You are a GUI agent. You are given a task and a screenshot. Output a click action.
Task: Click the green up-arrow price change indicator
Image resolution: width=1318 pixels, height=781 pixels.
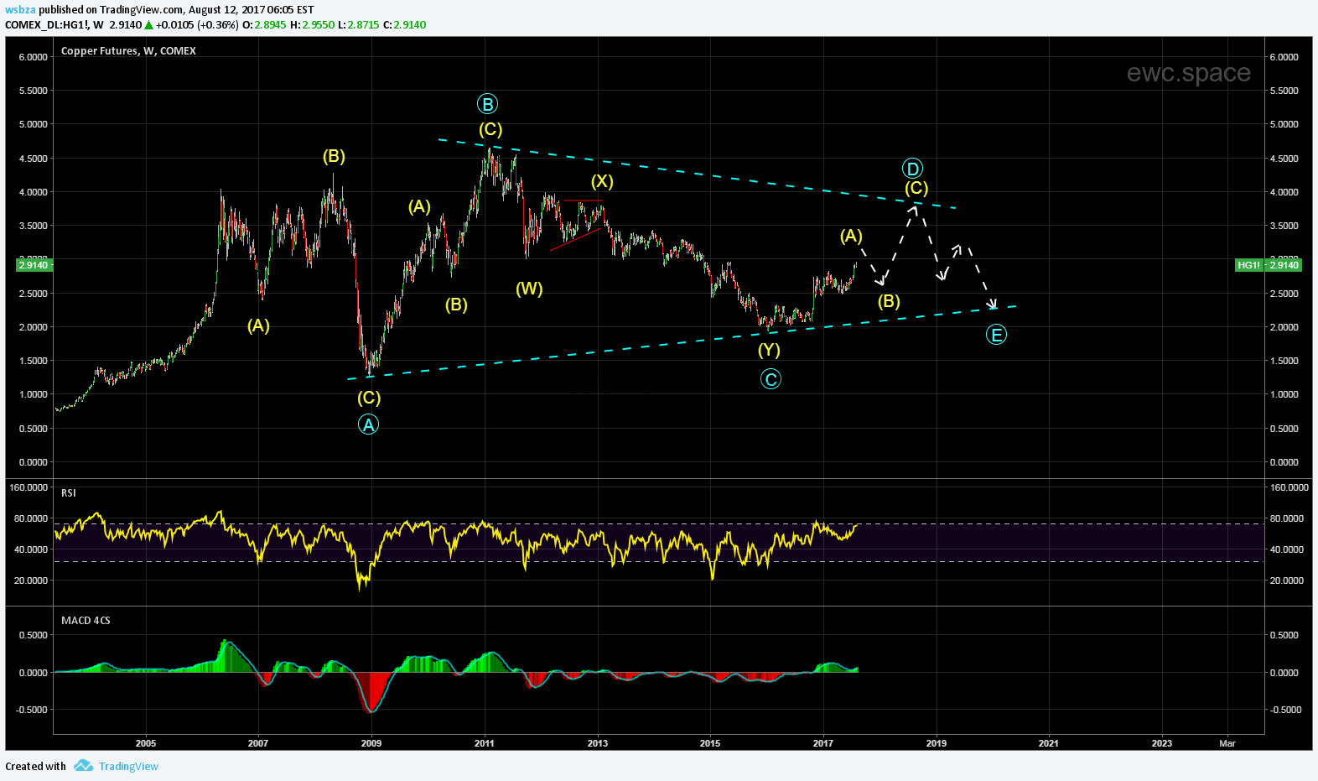tap(148, 25)
